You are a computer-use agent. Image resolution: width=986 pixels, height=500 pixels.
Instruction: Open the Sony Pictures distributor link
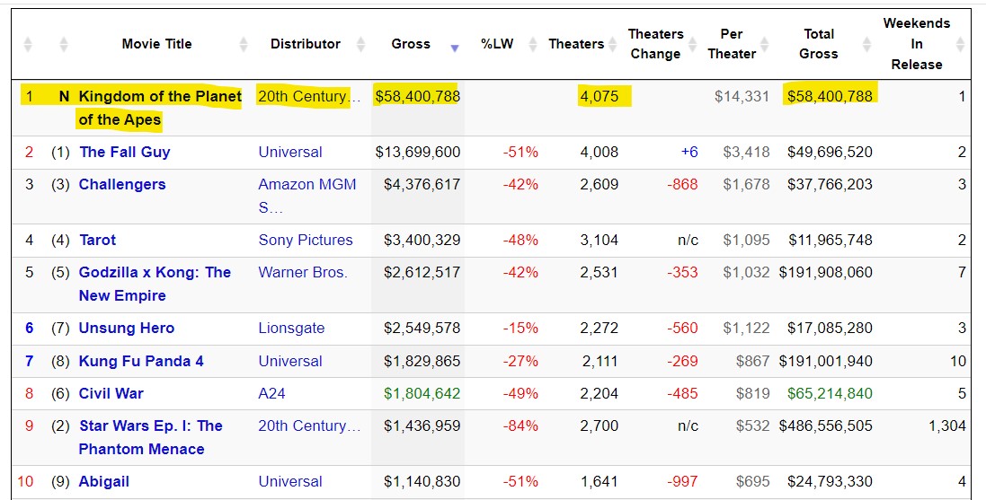coord(306,240)
